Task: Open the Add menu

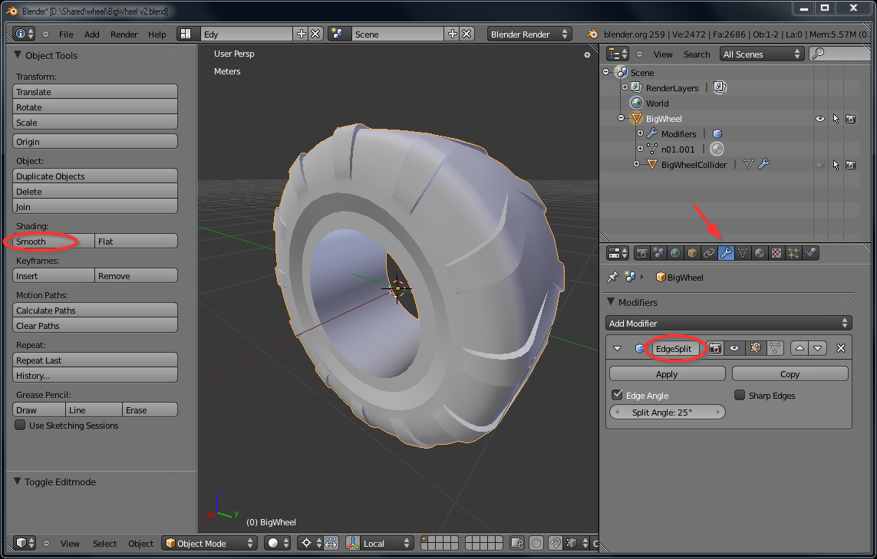Action: [x=92, y=34]
